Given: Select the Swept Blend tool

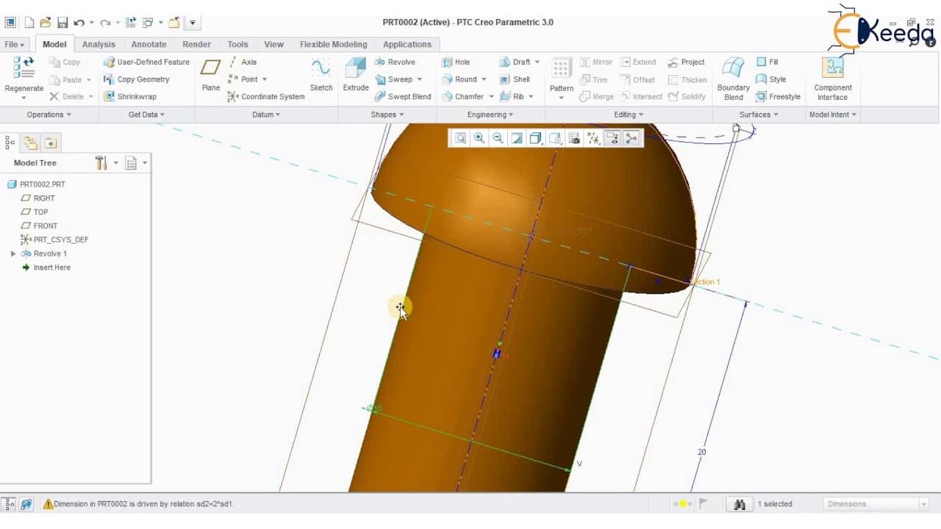Looking at the screenshot, I should (403, 96).
